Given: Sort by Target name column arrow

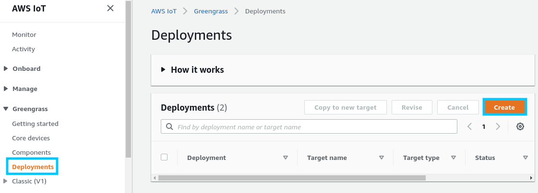Looking at the screenshot, I should [382, 158].
